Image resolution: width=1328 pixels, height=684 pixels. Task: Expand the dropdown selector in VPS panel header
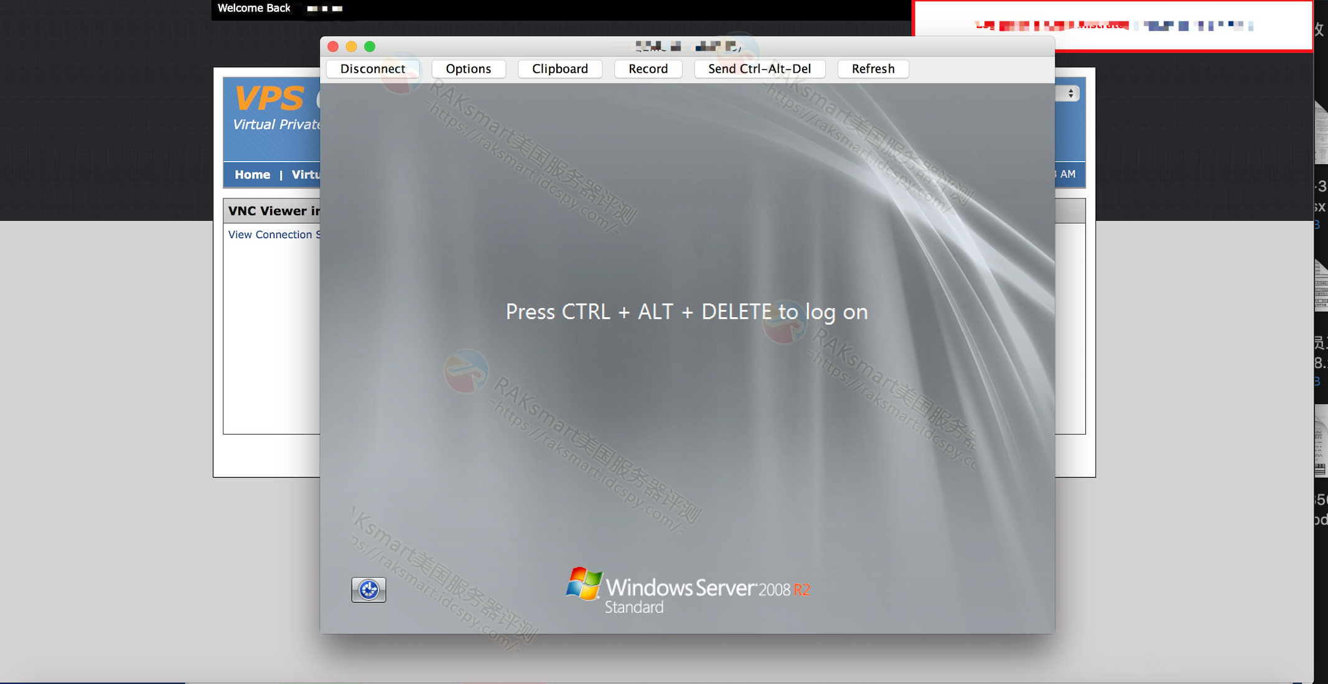coord(1068,93)
